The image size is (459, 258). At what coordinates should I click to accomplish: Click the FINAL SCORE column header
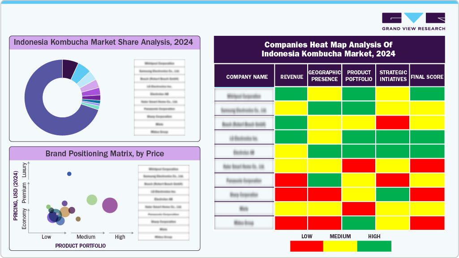[426, 76]
